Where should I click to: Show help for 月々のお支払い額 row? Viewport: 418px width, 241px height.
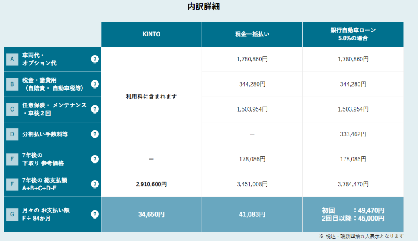95,214
